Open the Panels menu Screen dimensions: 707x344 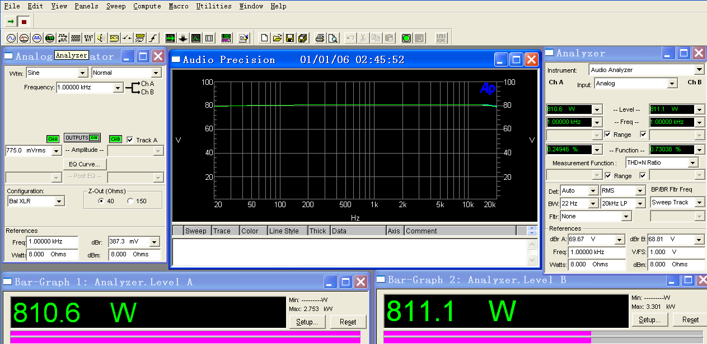(x=86, y=6)
